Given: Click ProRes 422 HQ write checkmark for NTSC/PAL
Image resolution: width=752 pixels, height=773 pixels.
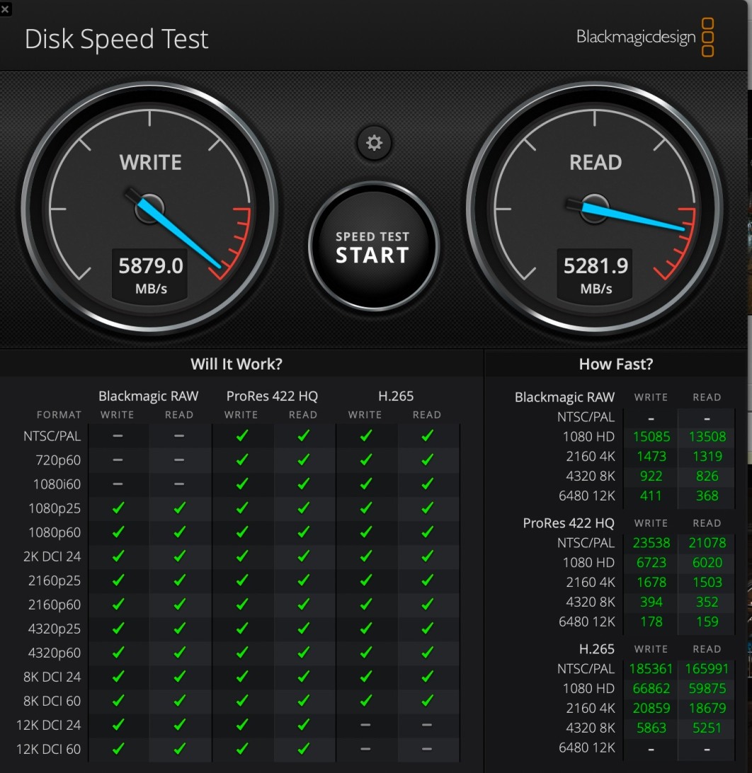Looking at the screenshot, I should pyautogui.click(x=241, y=436).
